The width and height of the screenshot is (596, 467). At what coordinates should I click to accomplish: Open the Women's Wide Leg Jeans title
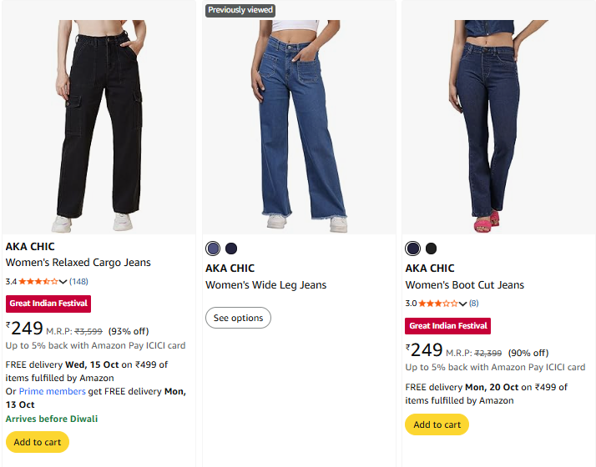click(x=266, y=285)
